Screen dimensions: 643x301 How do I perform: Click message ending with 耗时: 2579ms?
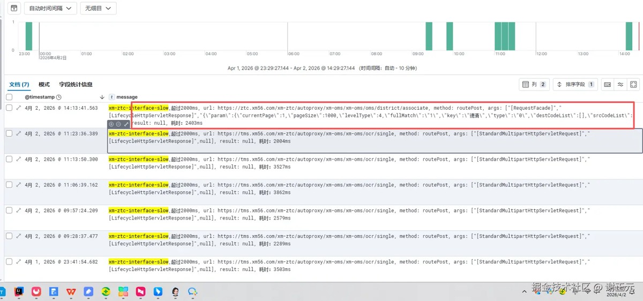(349, 214)
